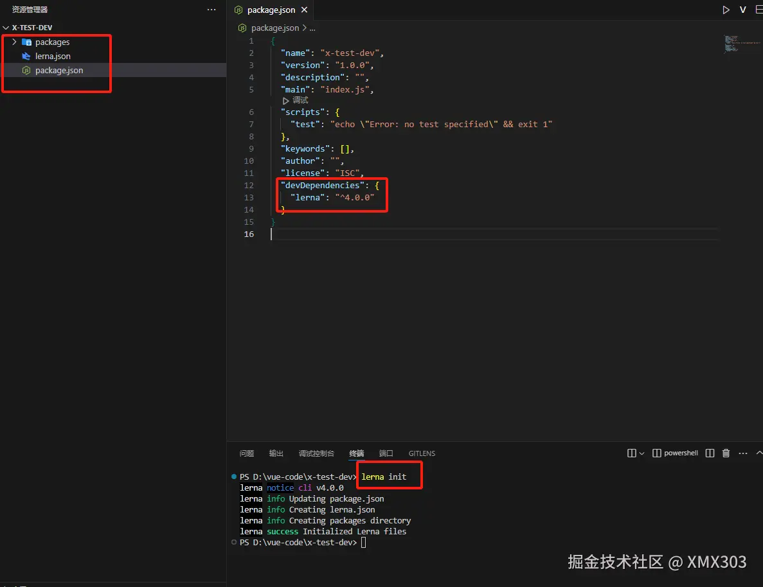Image resolution: width=763 pixels, height=587 pixels.
Task: Click the 资源管理器 explorer panel title
Action: coord(30,10)
